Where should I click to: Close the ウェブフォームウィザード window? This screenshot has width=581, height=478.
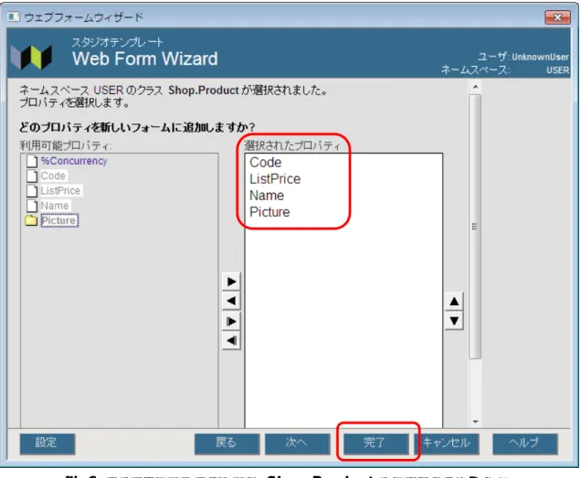point(557,17)
